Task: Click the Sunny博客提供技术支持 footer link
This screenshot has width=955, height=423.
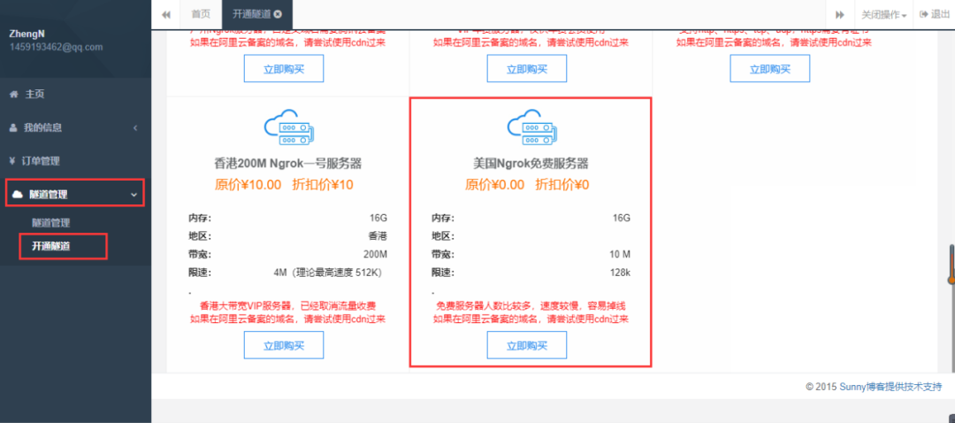Action: tap(890, 387)
